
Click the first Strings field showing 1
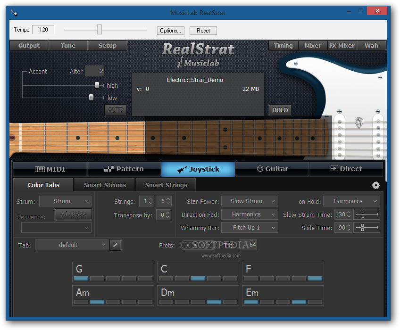[146, 201]
